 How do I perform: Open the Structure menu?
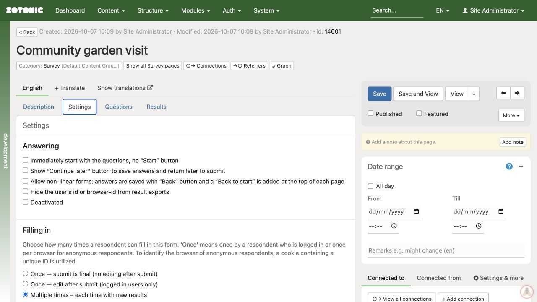153,10
